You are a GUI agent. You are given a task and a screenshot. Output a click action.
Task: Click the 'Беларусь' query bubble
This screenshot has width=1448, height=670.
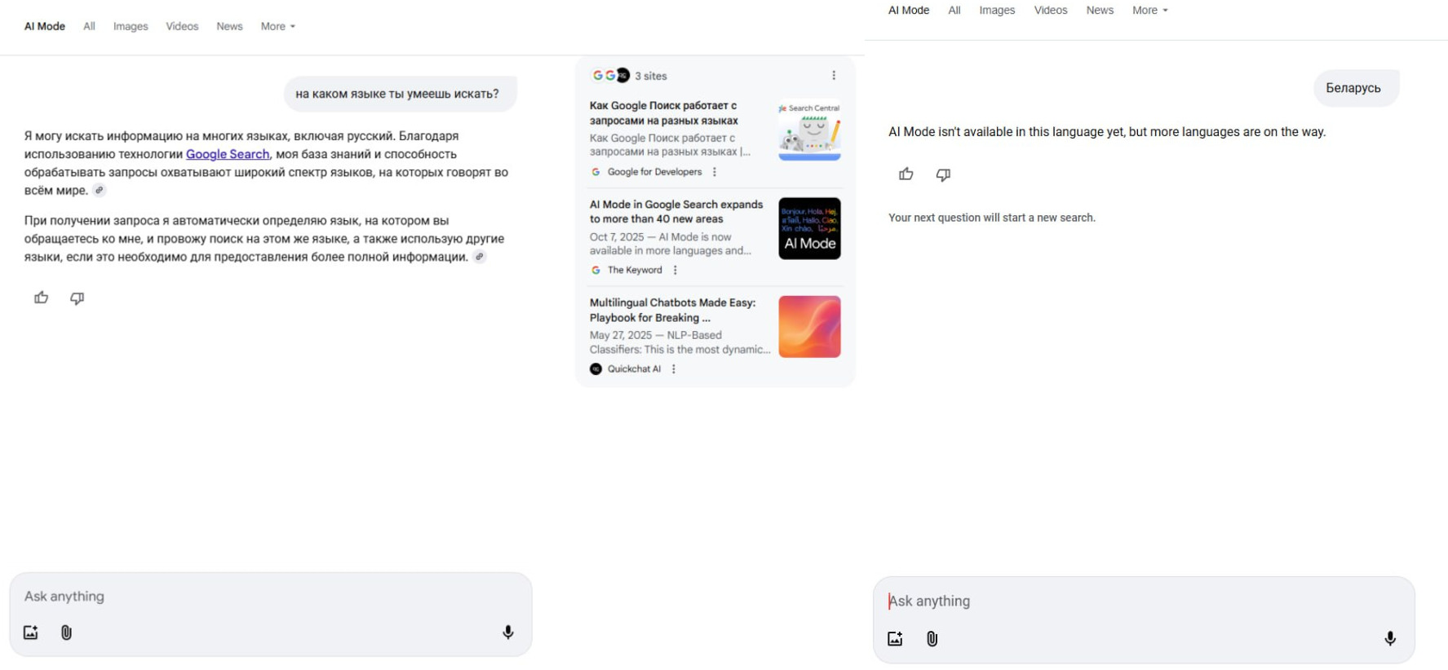[x=1356, y=88]
